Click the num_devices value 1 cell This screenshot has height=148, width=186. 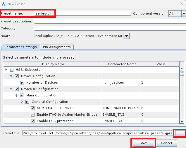click(160, 82)
